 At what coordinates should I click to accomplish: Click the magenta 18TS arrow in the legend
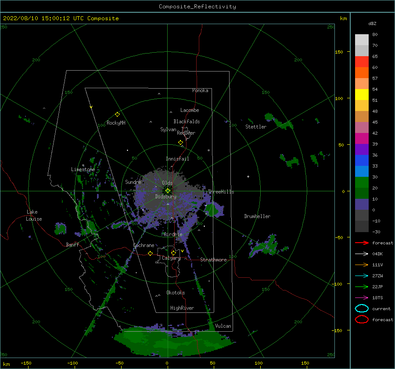362,298
